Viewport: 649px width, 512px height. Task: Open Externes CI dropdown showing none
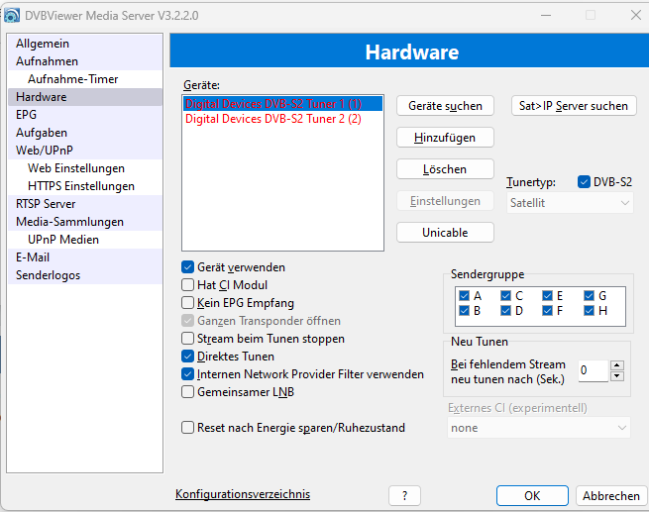click(539, 428)
